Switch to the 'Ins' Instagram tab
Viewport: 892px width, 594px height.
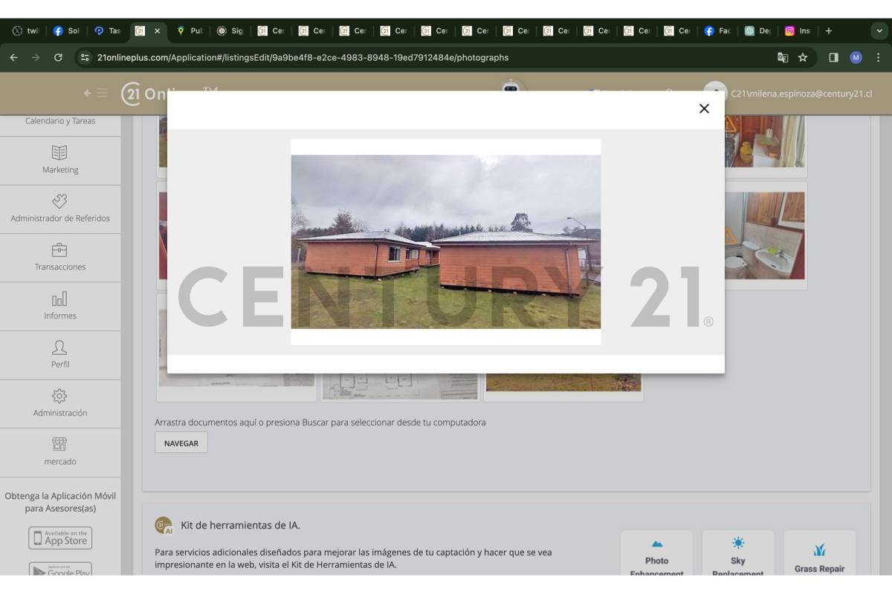798,31
